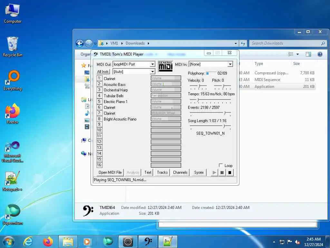Open Notepad++ desktop shortcut

(x=13, y=181)
